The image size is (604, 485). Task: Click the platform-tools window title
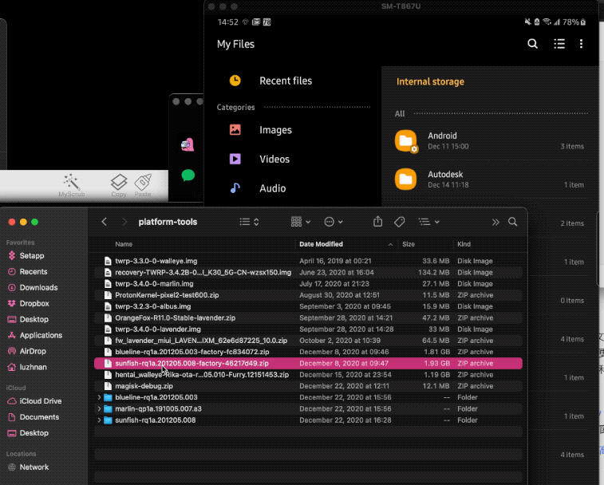[x=168, y=222]
